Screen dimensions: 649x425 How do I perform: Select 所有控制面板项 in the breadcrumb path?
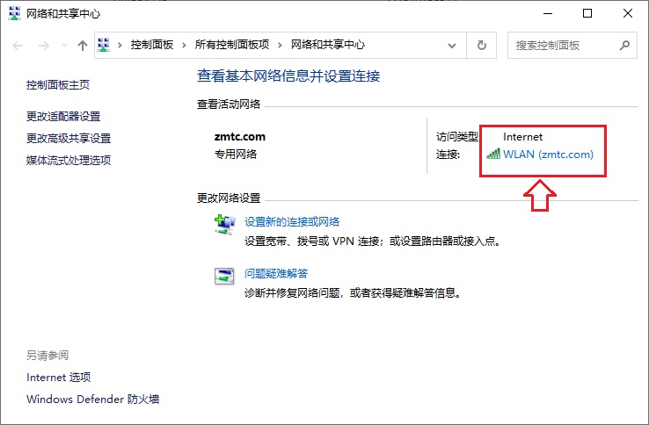[x=232, y=45]
